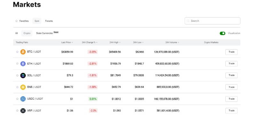Viewport: 256px width, 116px height.
Task: Click the -1.81% change badge
Action: [92, 75]
